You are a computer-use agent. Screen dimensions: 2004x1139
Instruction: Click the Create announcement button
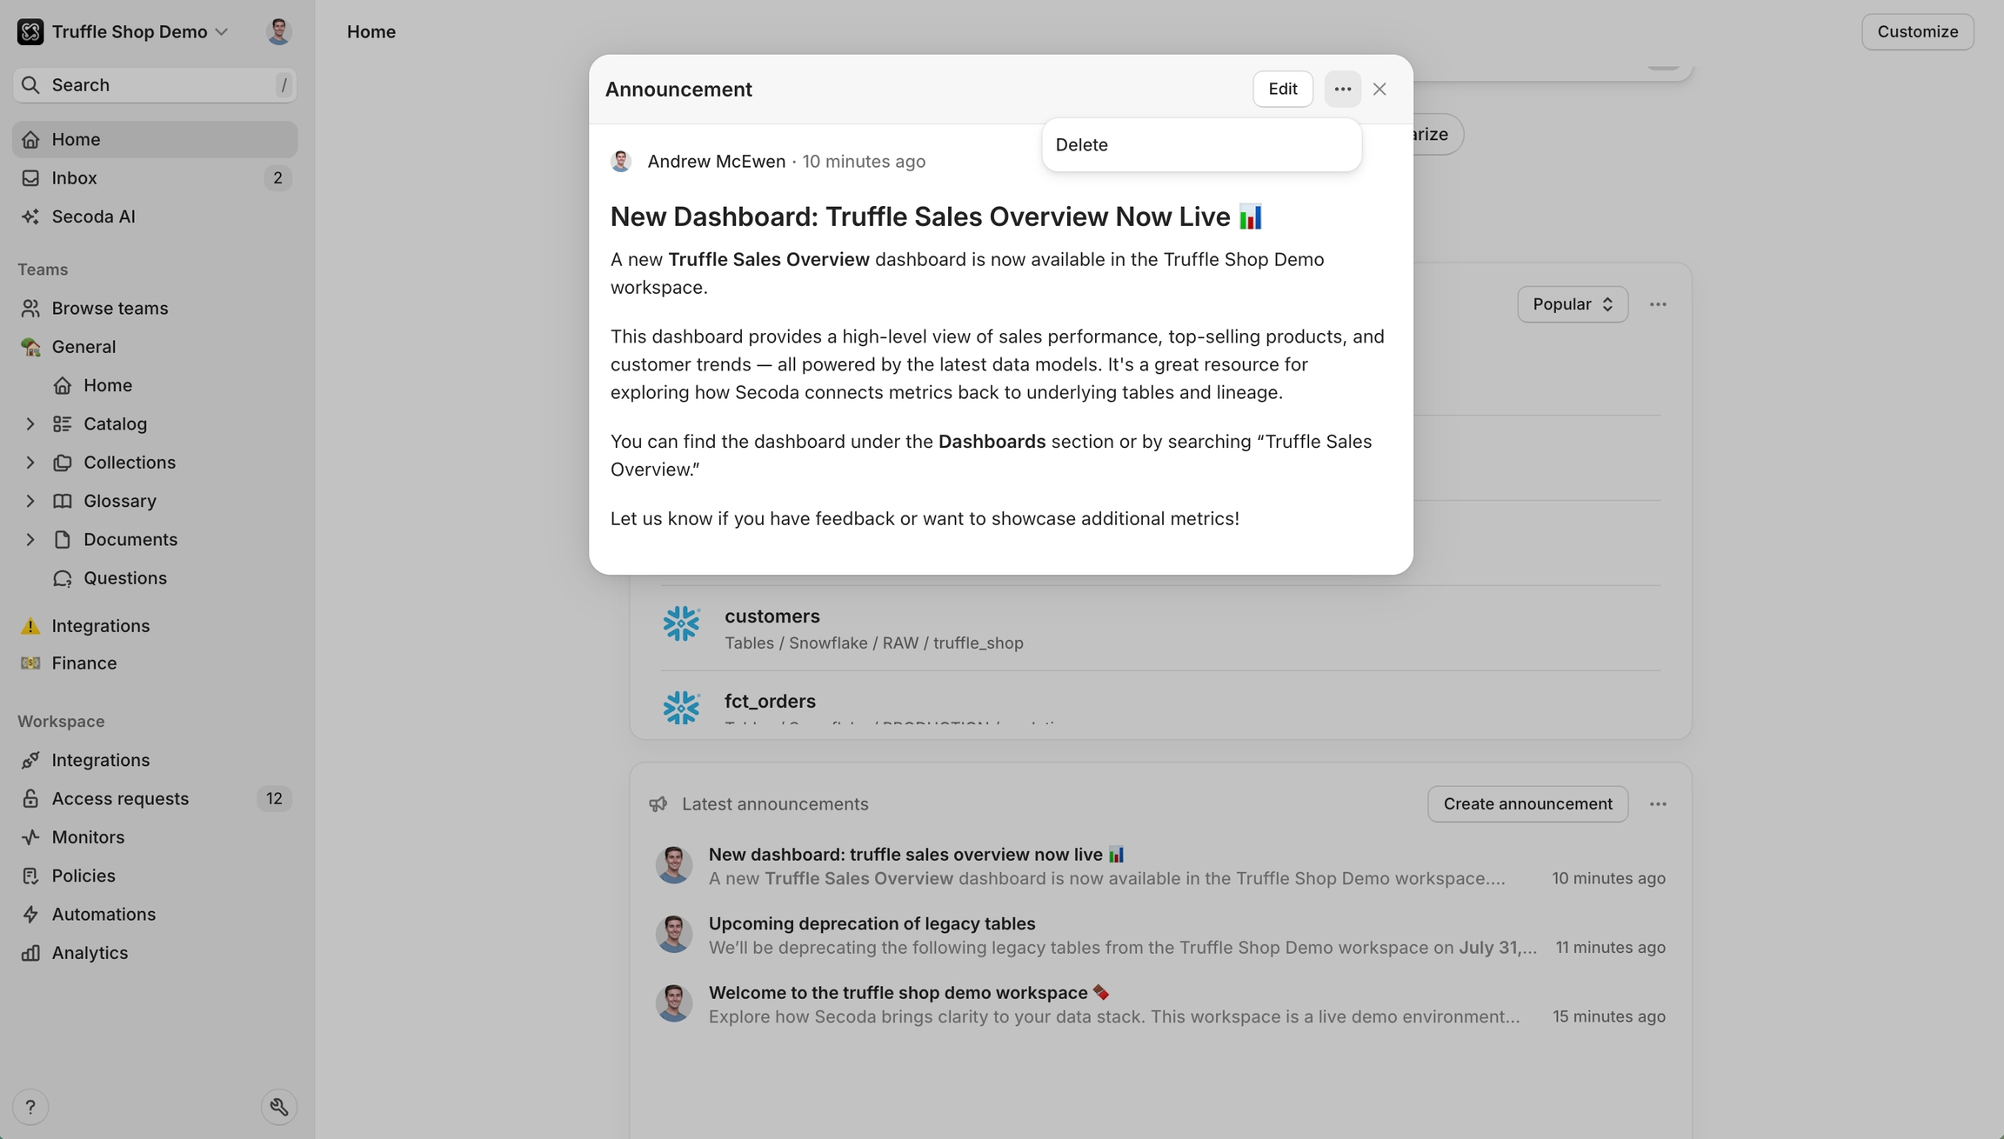coord(1526,803)
